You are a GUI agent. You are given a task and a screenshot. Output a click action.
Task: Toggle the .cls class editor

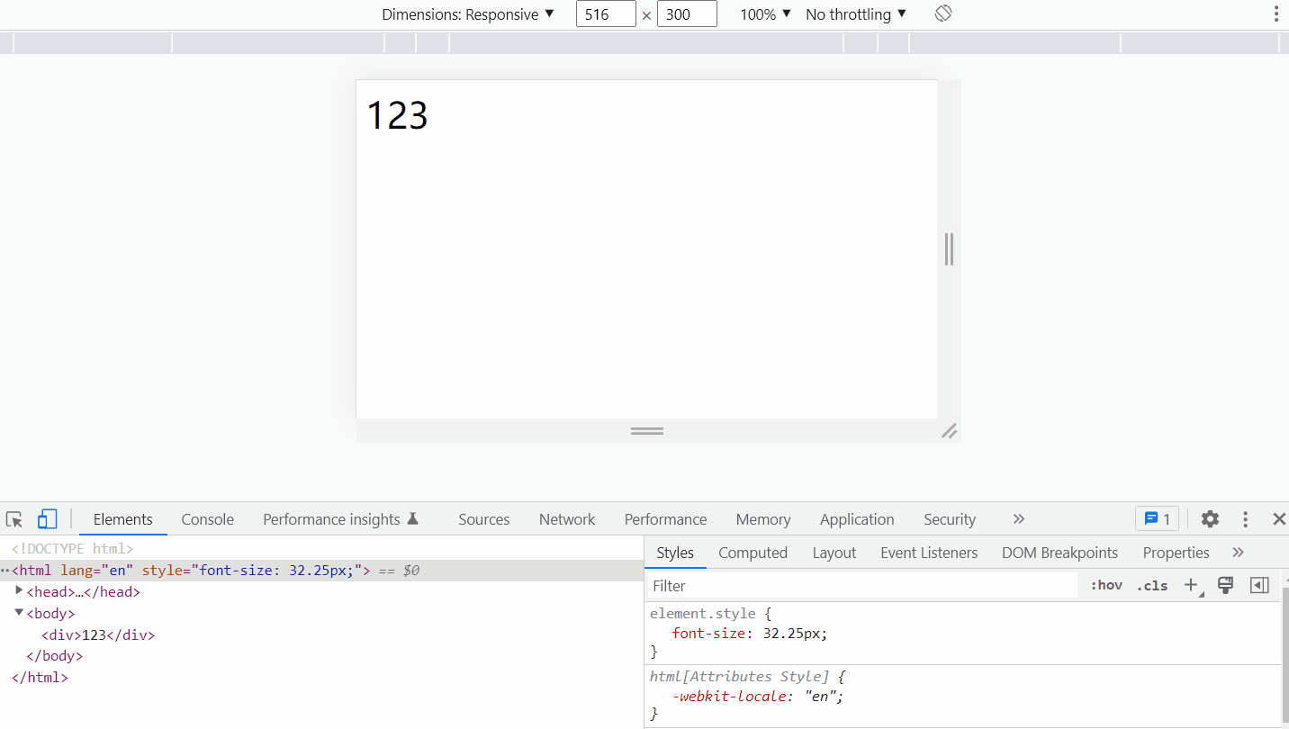coord(1151,585)
